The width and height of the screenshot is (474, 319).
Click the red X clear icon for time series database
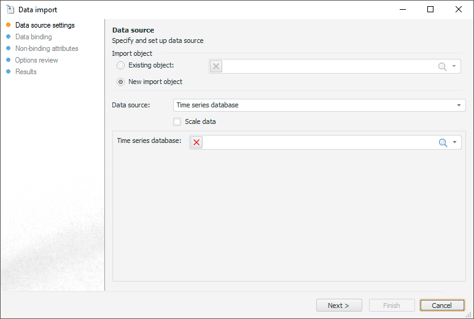click(x=196, y=142)
